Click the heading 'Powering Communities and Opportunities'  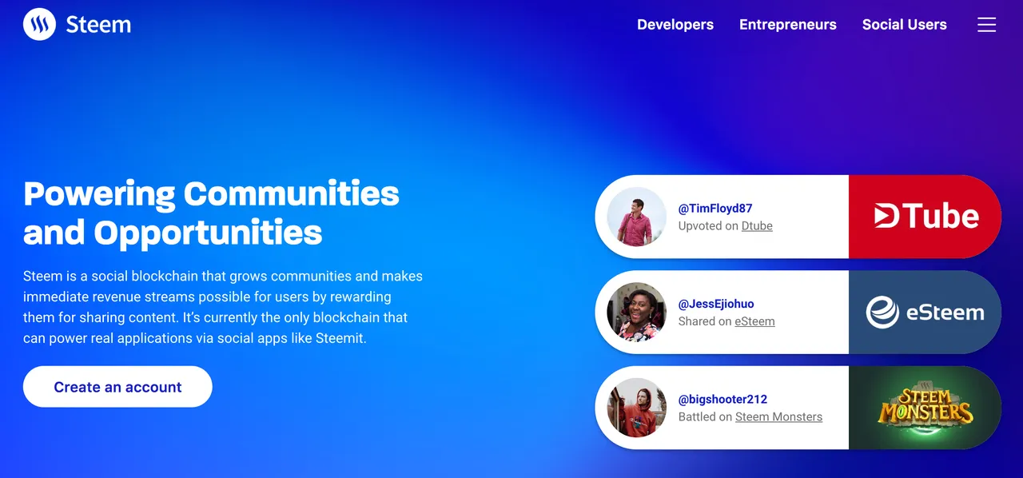[211, 213]
